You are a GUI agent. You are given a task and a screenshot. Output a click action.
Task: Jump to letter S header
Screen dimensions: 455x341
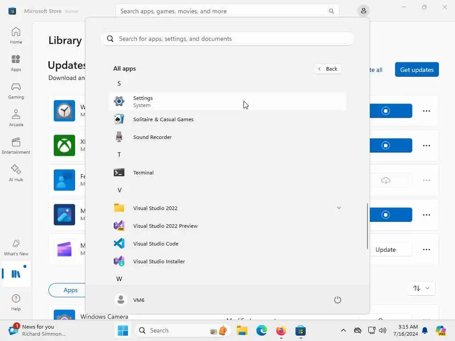point(119,83)
